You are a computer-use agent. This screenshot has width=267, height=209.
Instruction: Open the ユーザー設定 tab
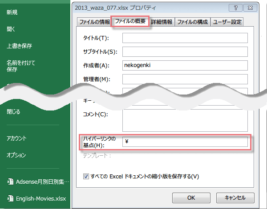[x=227, y=22]
